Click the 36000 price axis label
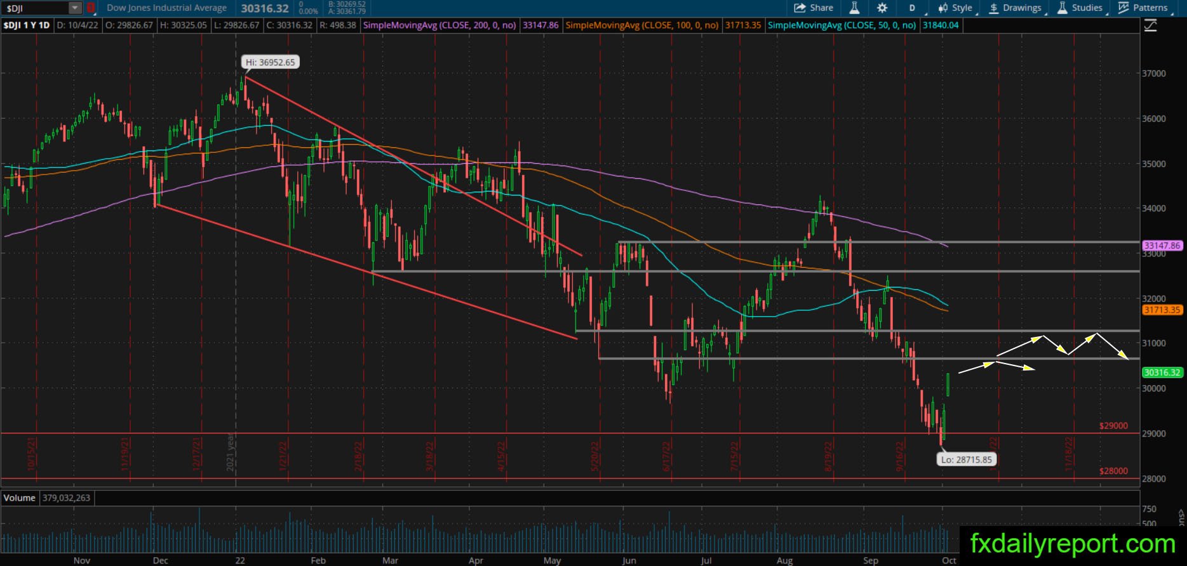The image size is (1187, 566). click(1154, 119)
